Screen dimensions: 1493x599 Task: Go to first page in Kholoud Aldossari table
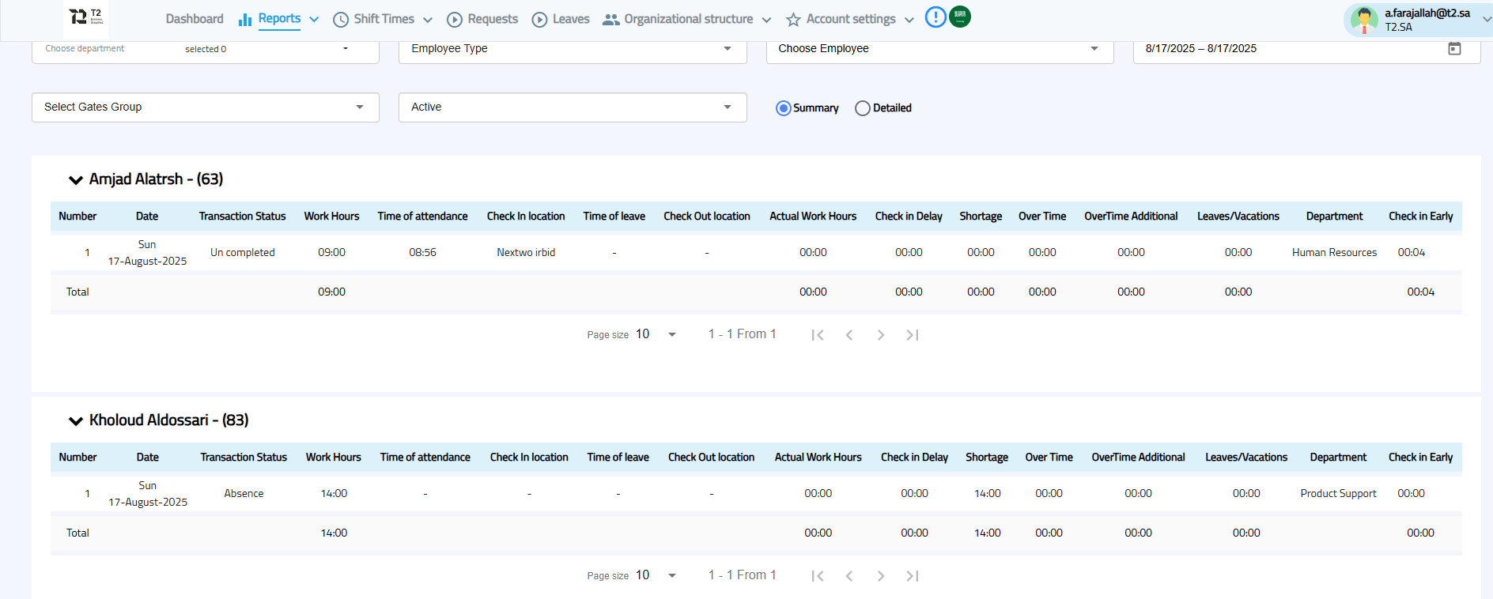pyautogui.click(x=818, y=576)
